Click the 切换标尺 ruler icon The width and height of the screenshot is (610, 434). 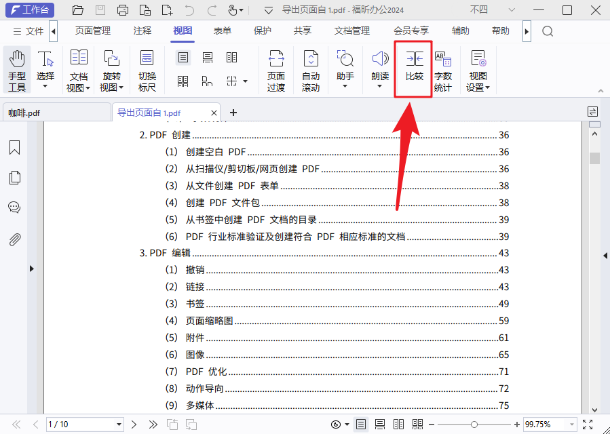click(147, 70)
